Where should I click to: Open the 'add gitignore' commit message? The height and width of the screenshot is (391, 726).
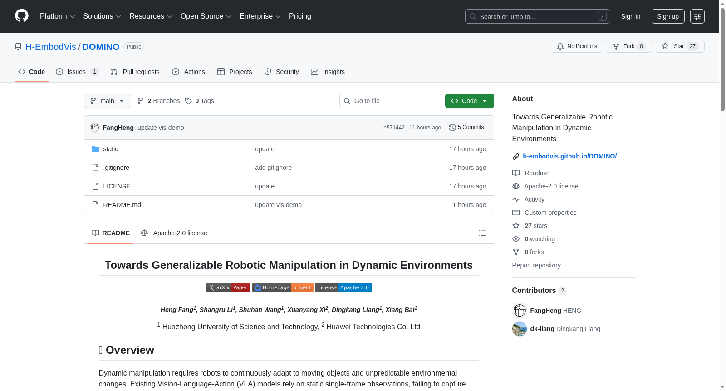(273, 168)
